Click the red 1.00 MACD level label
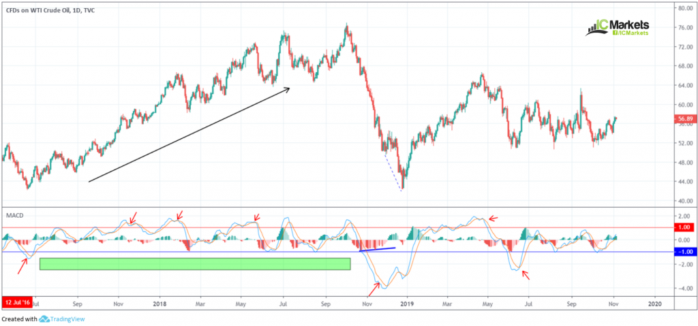This screenshot has width=698, height=326. coord(685,227)
